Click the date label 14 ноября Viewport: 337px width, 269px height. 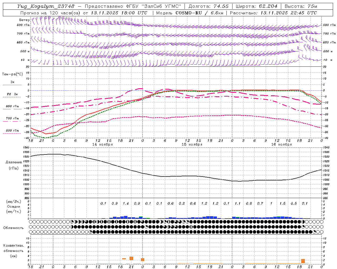point(102,144)
